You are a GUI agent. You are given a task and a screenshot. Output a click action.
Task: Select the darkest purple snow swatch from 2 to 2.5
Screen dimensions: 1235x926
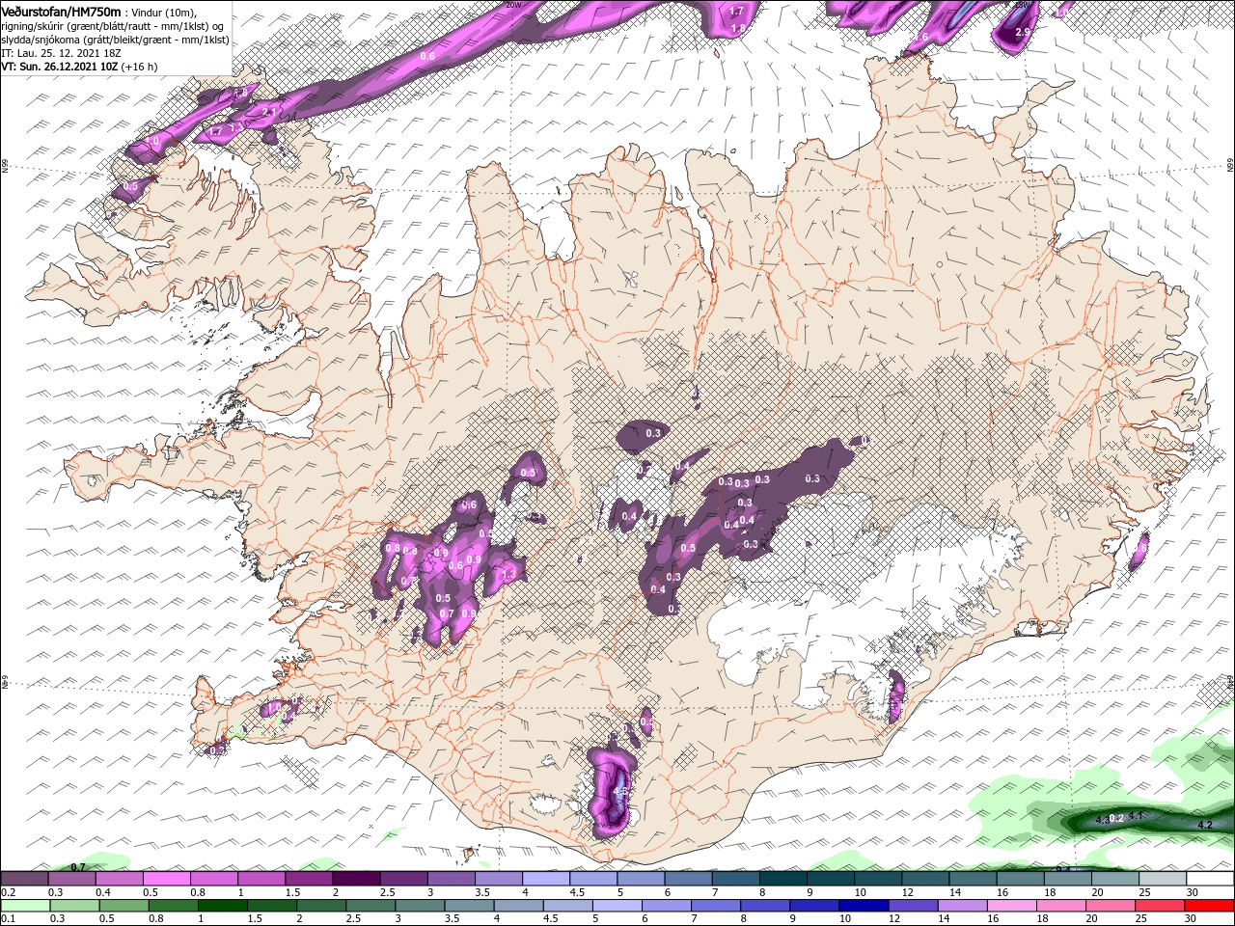(357, 879)
